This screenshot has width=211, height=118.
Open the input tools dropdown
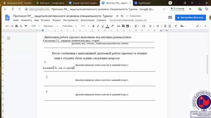[183, 26]
